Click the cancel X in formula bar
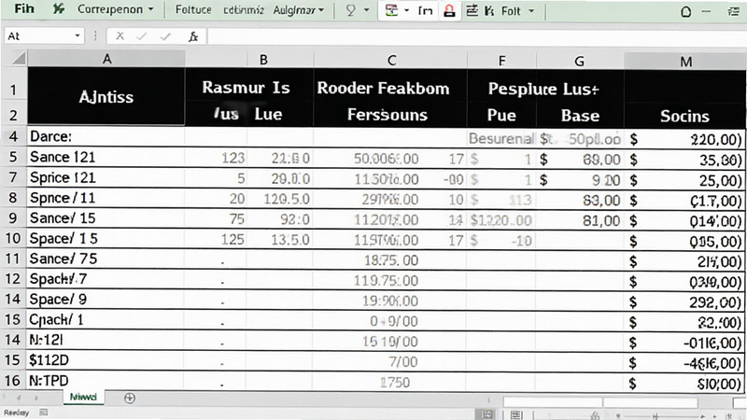 point(120,35)
